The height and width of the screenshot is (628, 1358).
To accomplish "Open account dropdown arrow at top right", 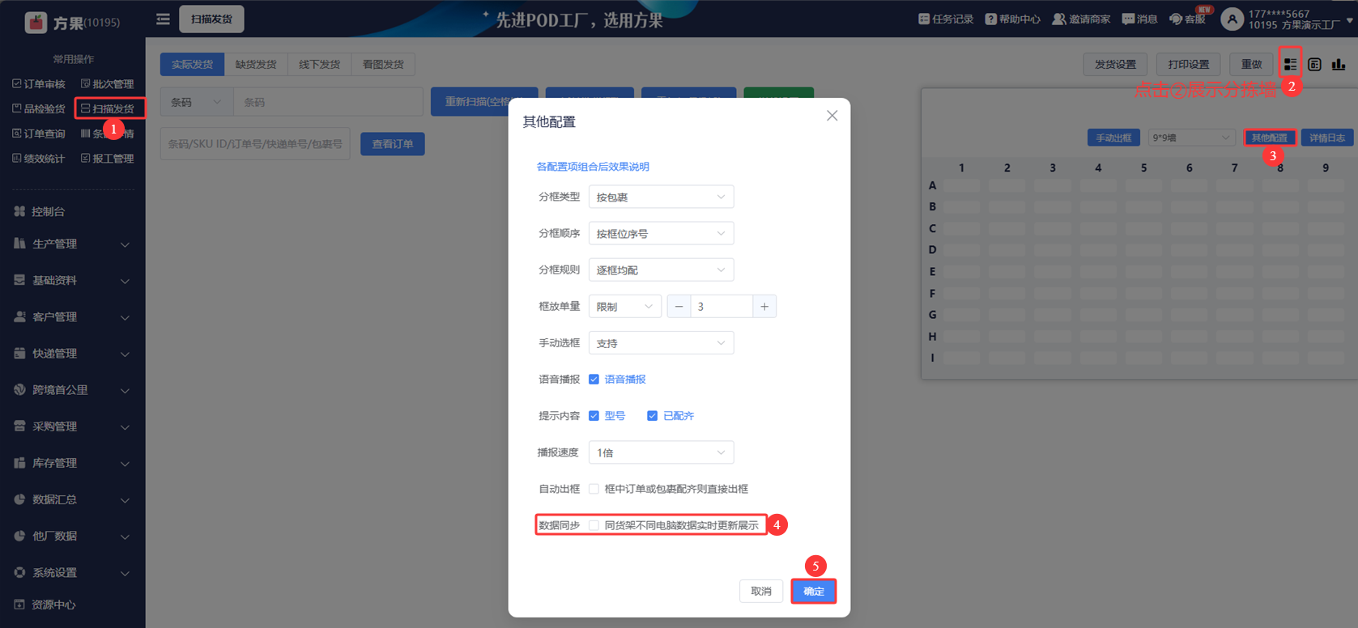I will [1349, 20].
